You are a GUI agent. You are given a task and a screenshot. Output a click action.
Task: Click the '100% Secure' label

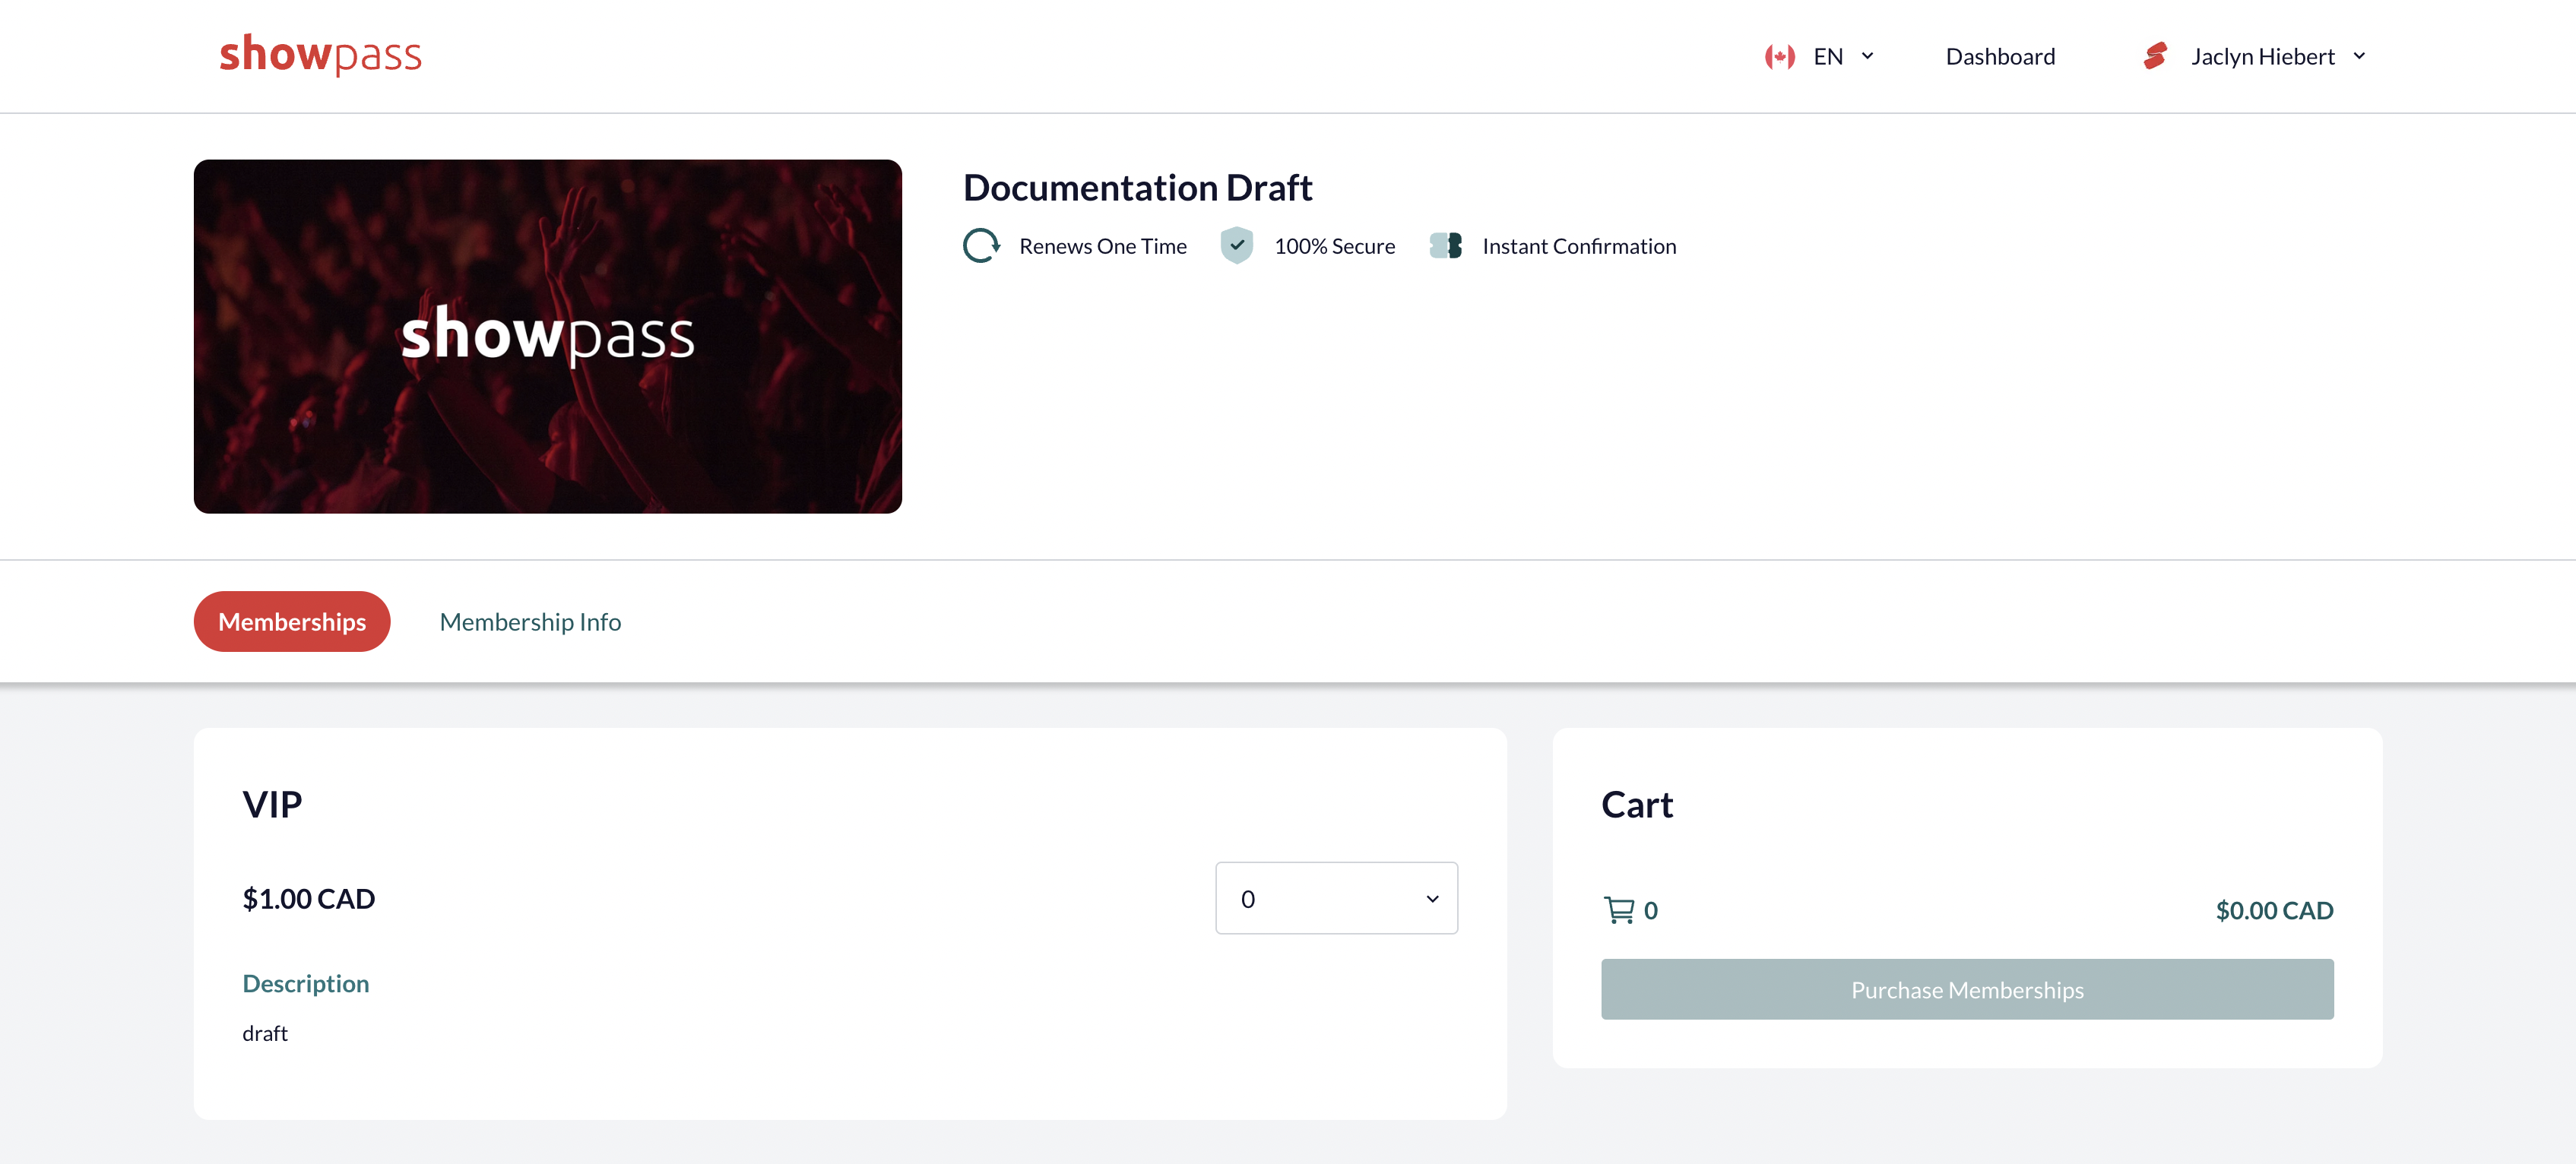coord(1334,246)
